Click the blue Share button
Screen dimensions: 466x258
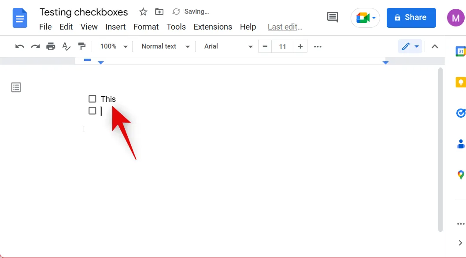click(x=411, y=18)
